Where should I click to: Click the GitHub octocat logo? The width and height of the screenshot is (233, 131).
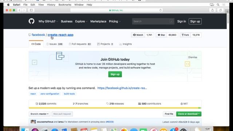pyautogui.click(x=32, y=21)
